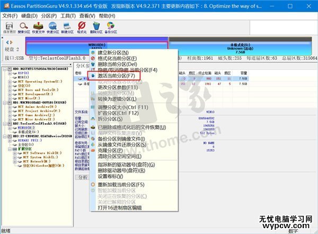Select 重新加载当前分区(F5) menu entry
Viewport: 318px width, 234px height.
coord(134,185)
